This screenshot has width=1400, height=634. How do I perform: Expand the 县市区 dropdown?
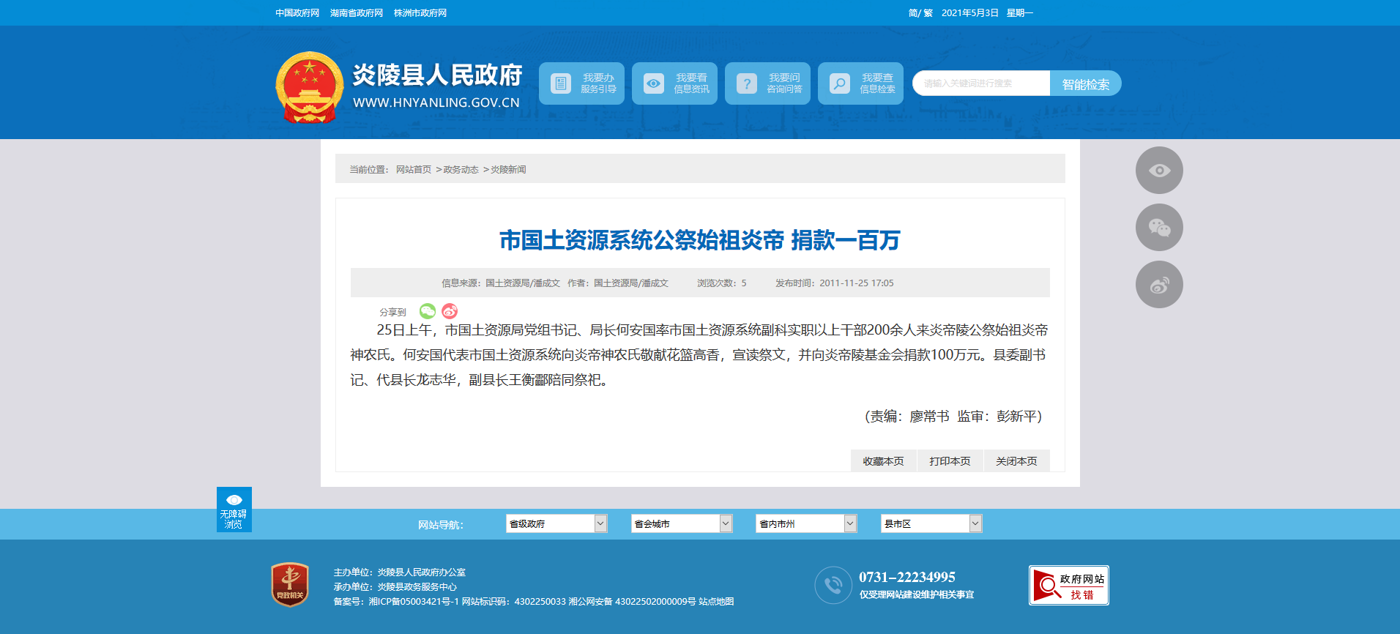931,523
